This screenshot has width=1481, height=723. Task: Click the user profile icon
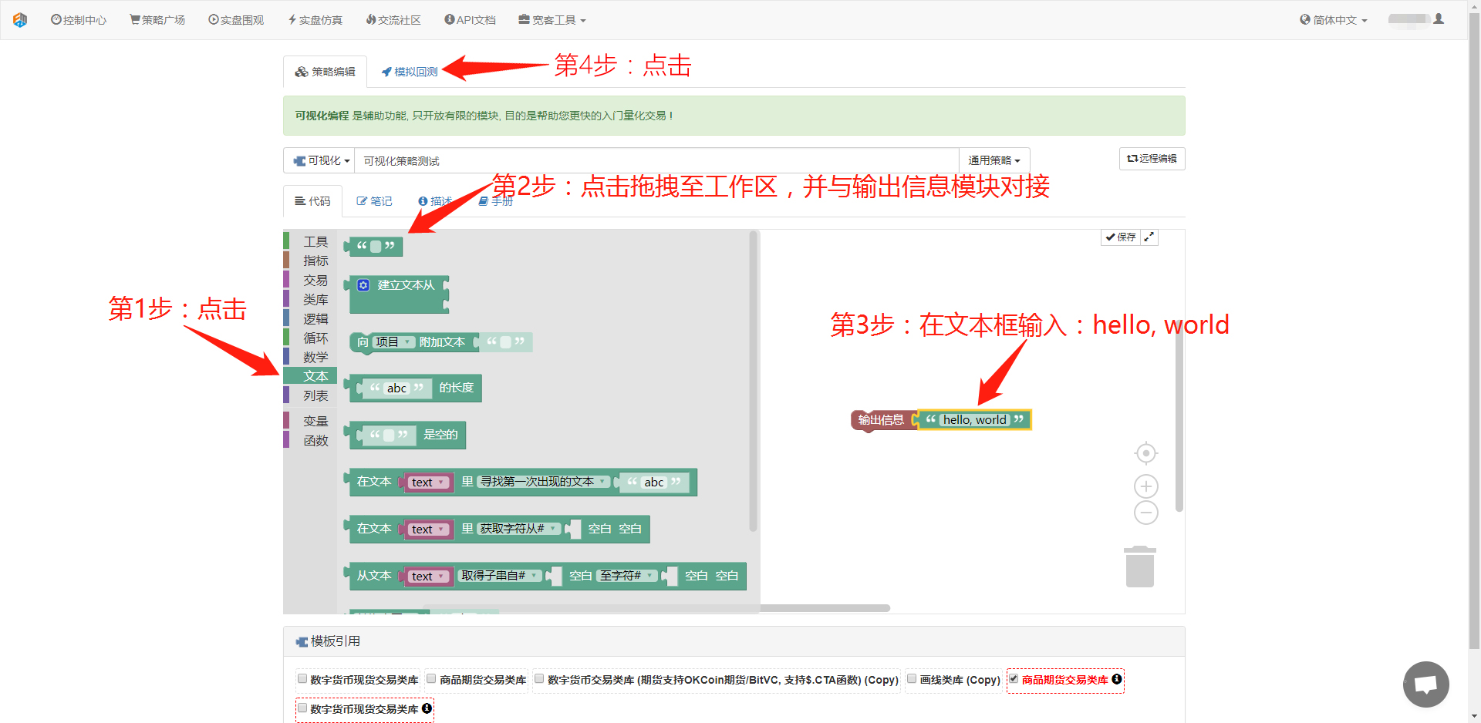point(1439,19)
